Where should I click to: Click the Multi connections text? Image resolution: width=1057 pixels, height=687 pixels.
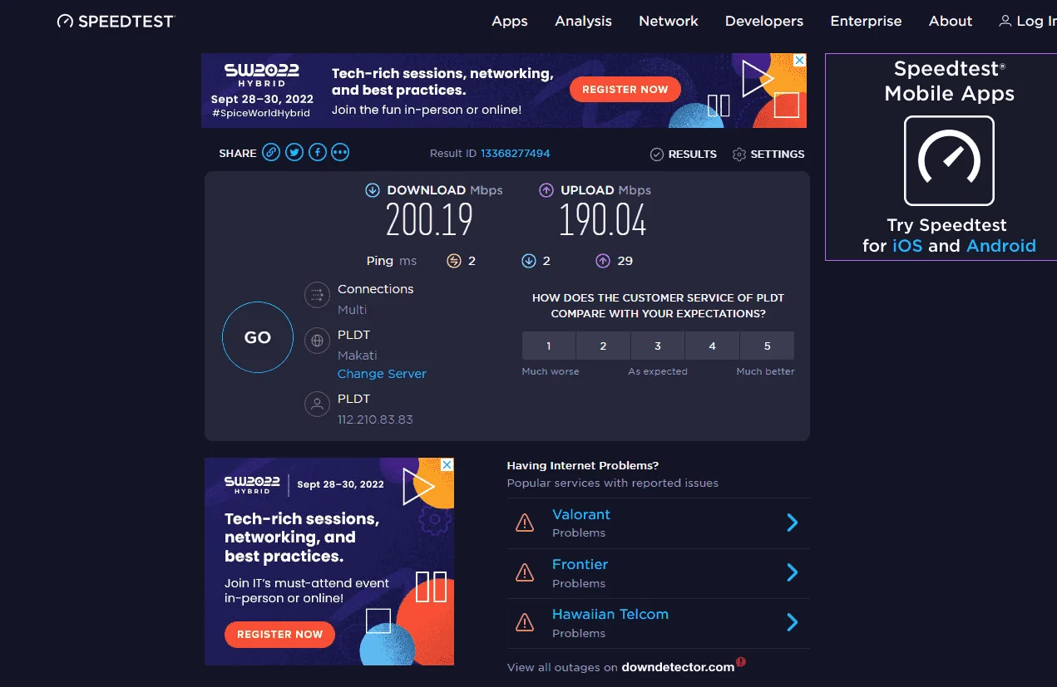coord(352,310)
